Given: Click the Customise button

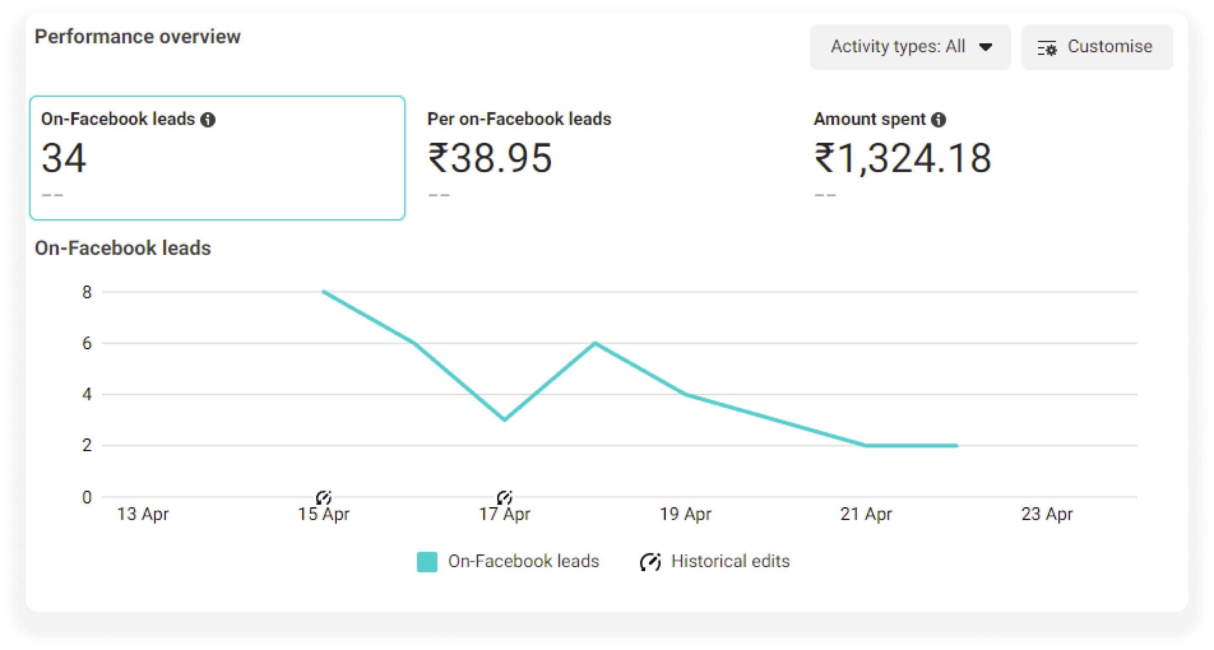Looking at the screenshot, I should [x=1097, y=47].
